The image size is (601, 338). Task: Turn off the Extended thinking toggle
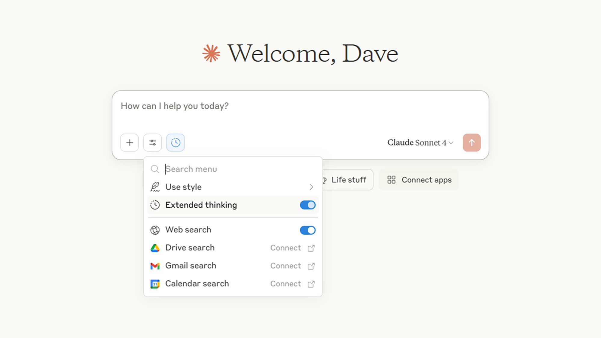point(308,205)
